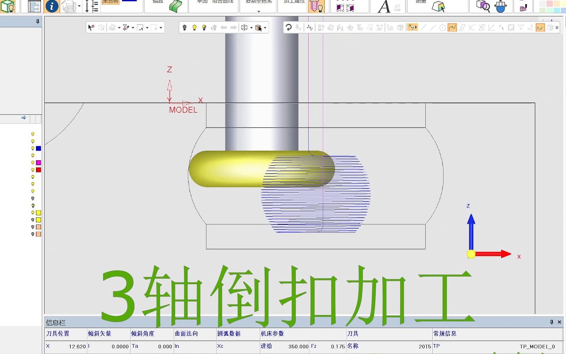566x354 pixels.
Task: Click the 机床参数 column header
Action: (272, 333)
